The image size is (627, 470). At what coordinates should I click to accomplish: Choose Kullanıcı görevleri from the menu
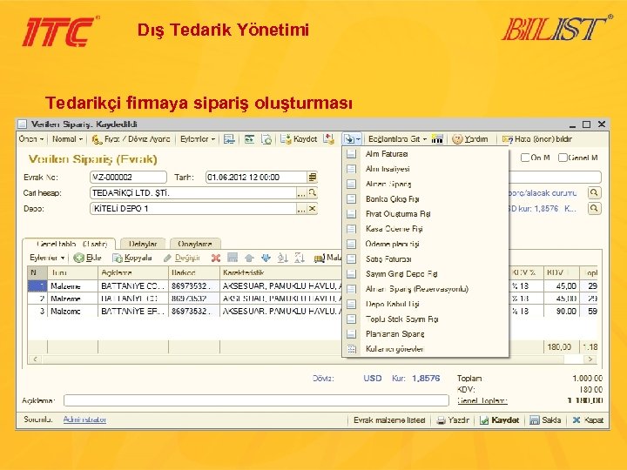426,349
